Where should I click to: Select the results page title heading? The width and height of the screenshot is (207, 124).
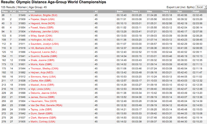pyautogui.click(x=53, y=2)
